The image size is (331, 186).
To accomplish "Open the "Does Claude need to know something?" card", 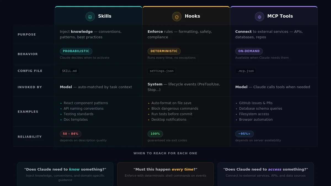I will tap(65, 174).
